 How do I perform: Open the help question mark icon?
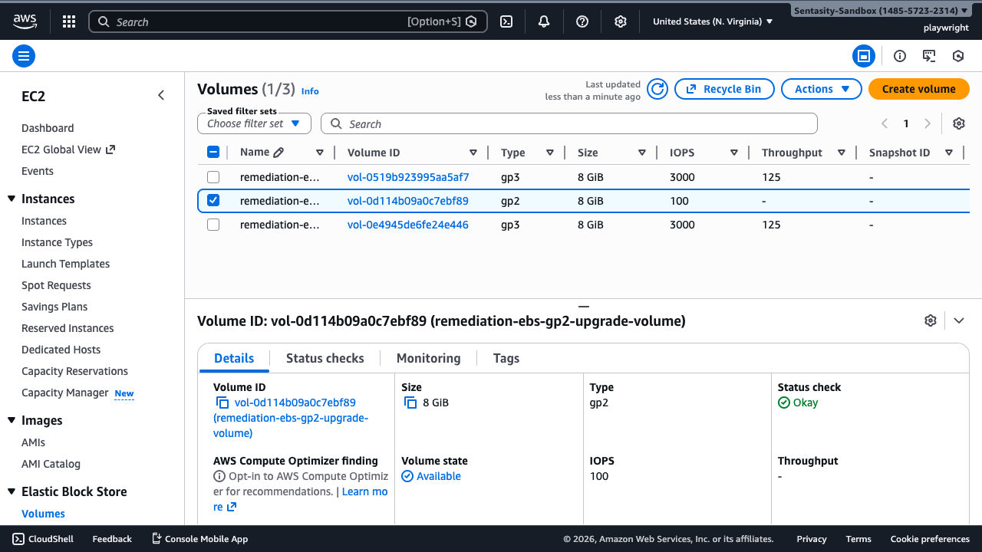point(582,21)
